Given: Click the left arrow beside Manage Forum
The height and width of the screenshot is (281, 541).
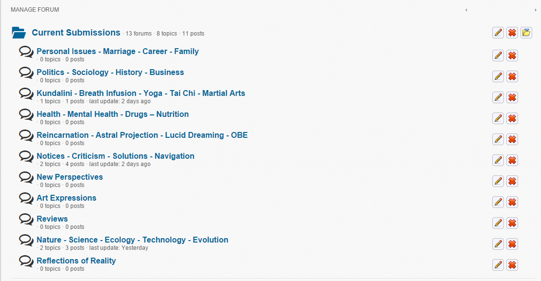Looking at the screenshot, I should pos(466,10).
